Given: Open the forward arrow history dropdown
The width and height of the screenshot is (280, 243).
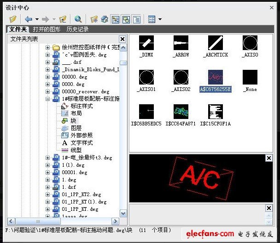Looking at the screenshot, I should tap(54, 19).
